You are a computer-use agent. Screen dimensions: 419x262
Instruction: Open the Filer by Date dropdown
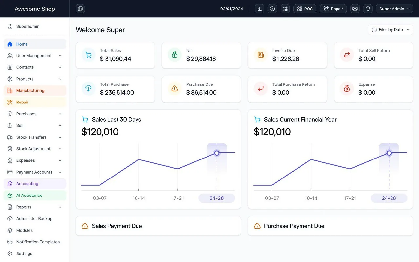pyautogui.click(x=391, y=30)
